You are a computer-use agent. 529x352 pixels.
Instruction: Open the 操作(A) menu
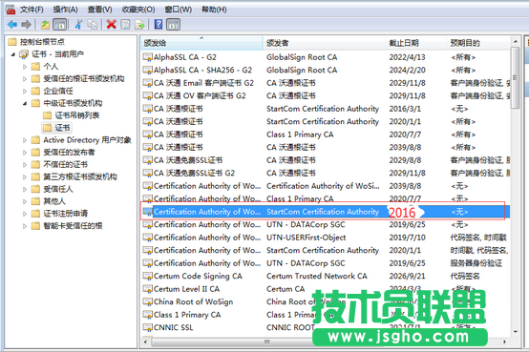66,10
